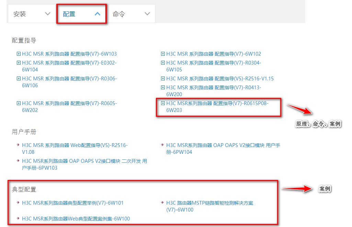Image resolution: width=352 pixels, height=227 pixels.
Task: Open Web配置指导(V5)-R2516-V1.08 manual link
Action: point(75,149)
